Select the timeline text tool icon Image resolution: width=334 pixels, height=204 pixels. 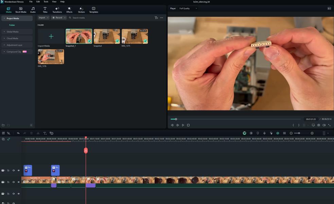(45, 133)
